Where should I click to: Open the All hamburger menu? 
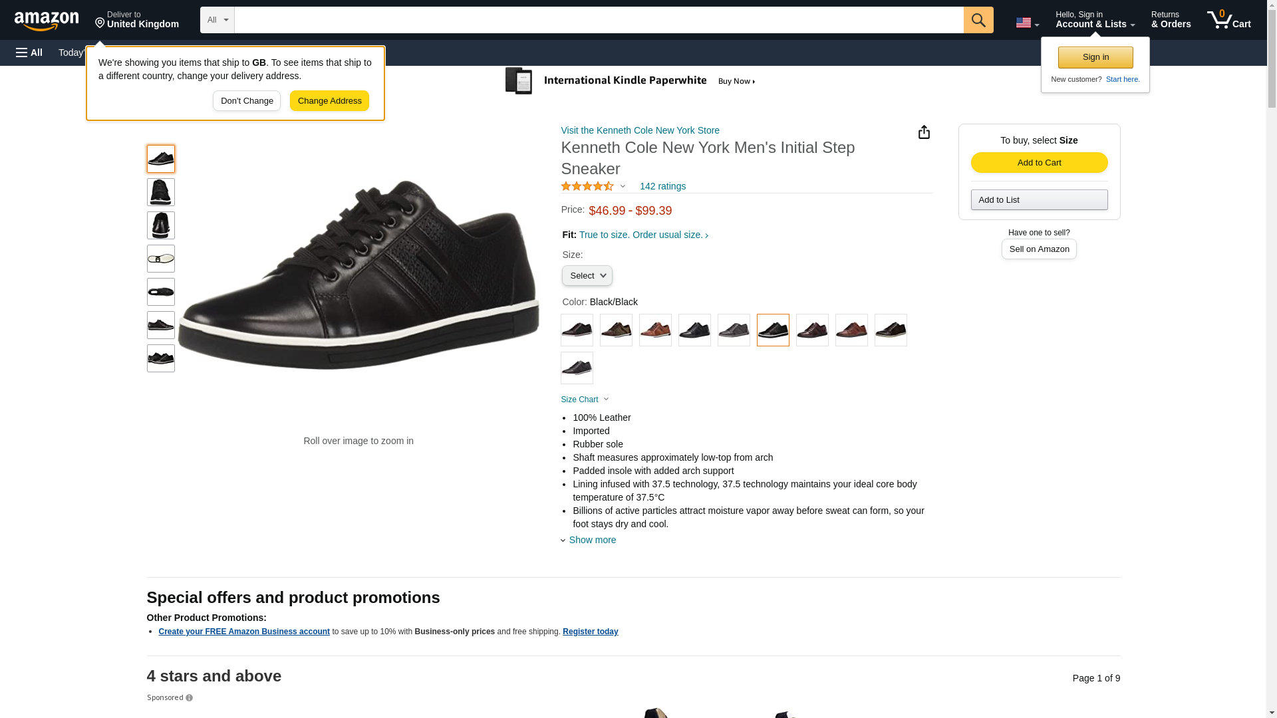pos(29,53)
